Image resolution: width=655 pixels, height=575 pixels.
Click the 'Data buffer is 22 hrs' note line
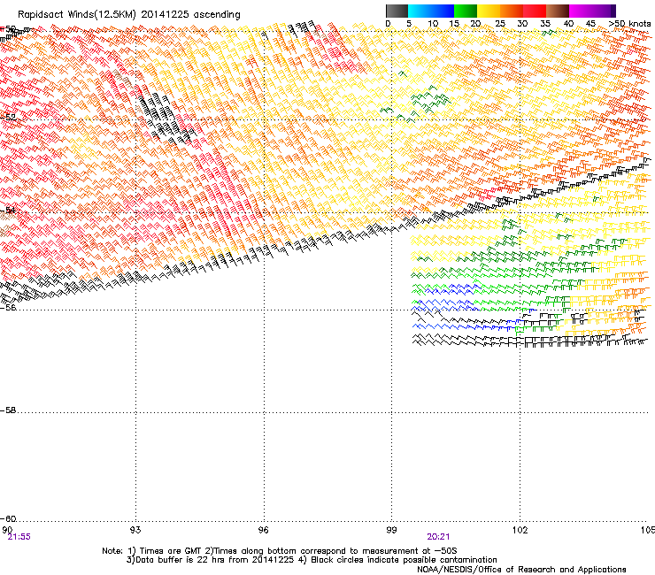(x=312, y=560)
